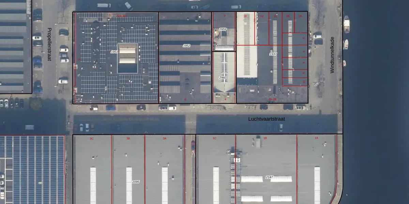
Task: Click parcel label 2960
Action: coord(223,78)
